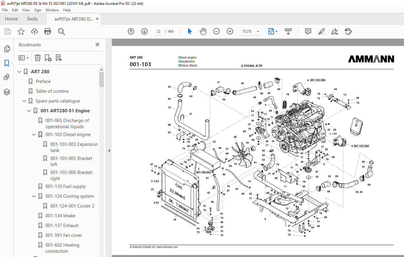Find the current bookmark icon
Viewport: 404px width, 257px height.
(59, 58)
